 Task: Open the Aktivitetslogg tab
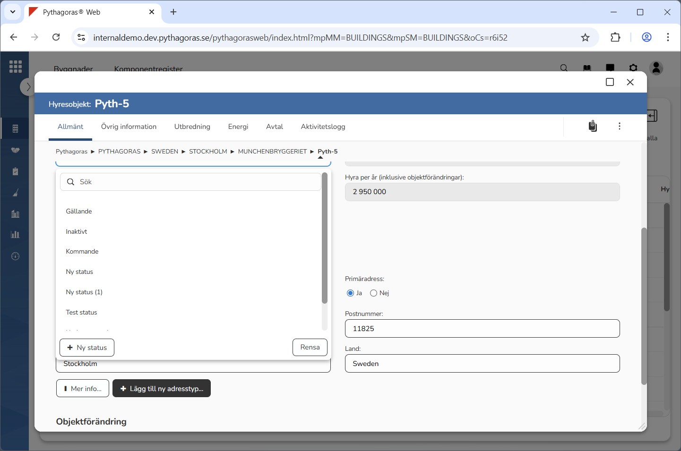point(323,127)
